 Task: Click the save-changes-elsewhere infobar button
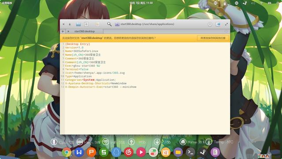tap(213, 38)
